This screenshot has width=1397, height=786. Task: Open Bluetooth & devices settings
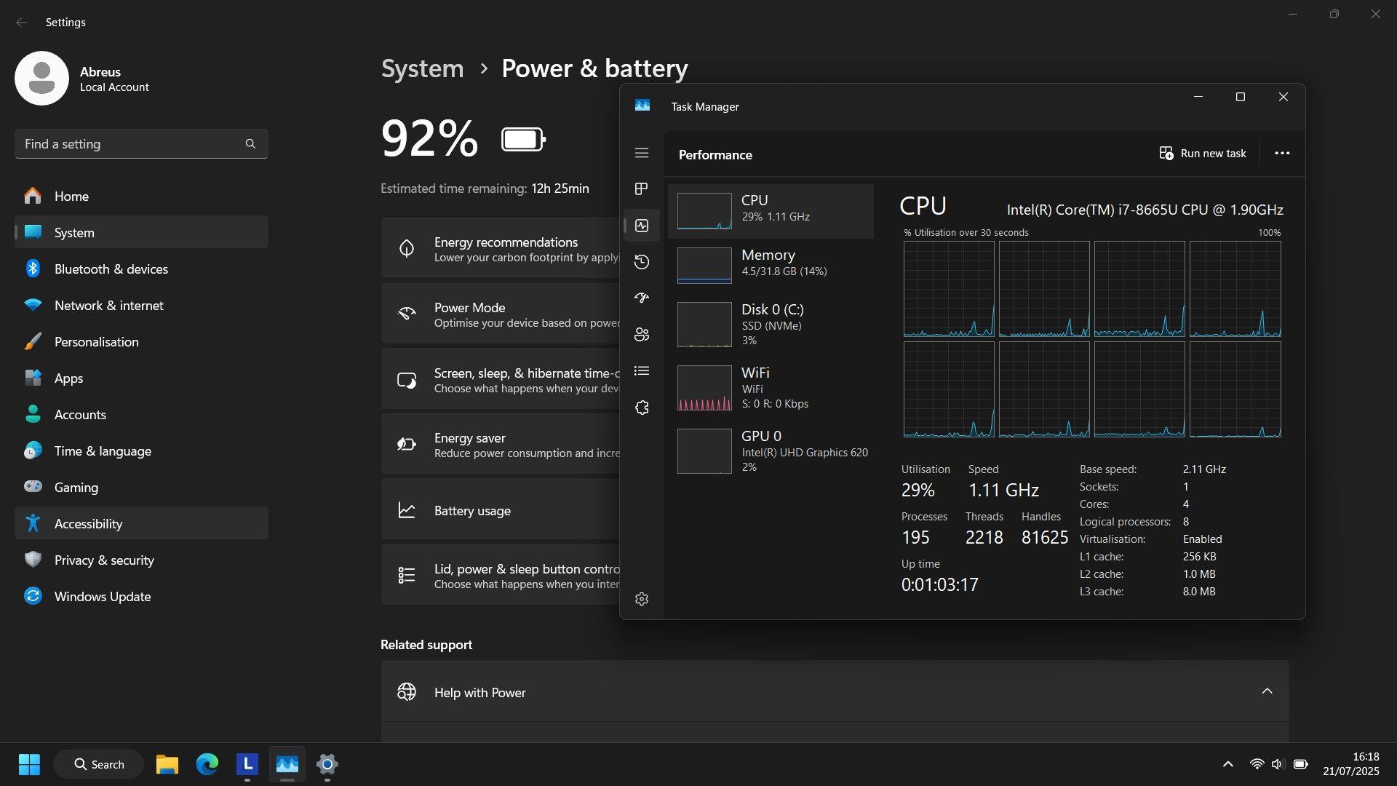click(x=141, y=269)
